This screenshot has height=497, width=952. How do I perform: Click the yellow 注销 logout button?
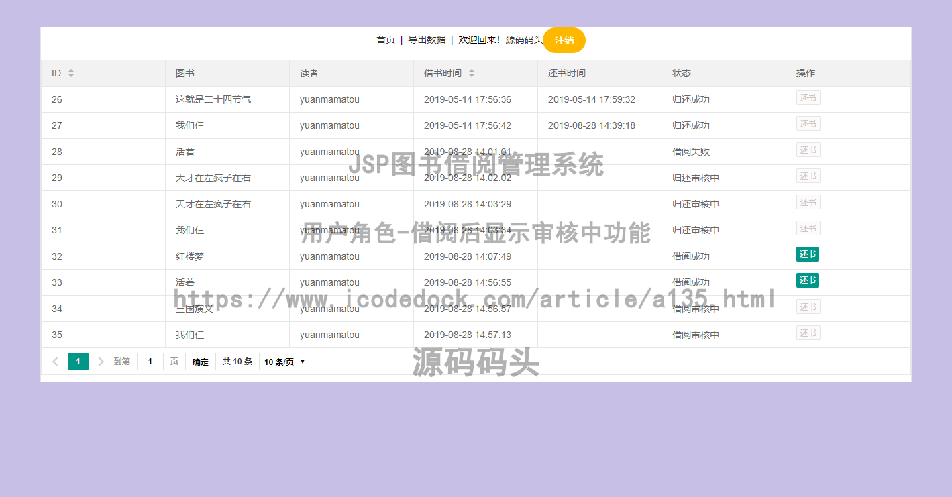[x=564, y=40]
